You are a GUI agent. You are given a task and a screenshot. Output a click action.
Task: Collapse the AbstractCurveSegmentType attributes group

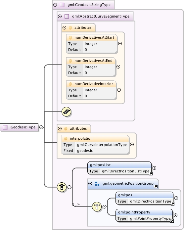pos(65,27)
